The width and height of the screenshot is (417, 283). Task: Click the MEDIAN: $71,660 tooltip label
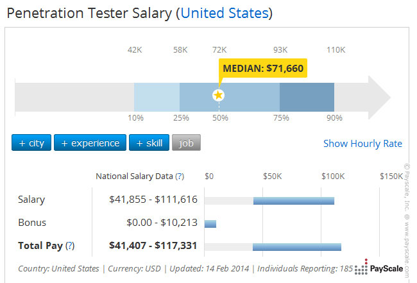(x=262, y=68)
